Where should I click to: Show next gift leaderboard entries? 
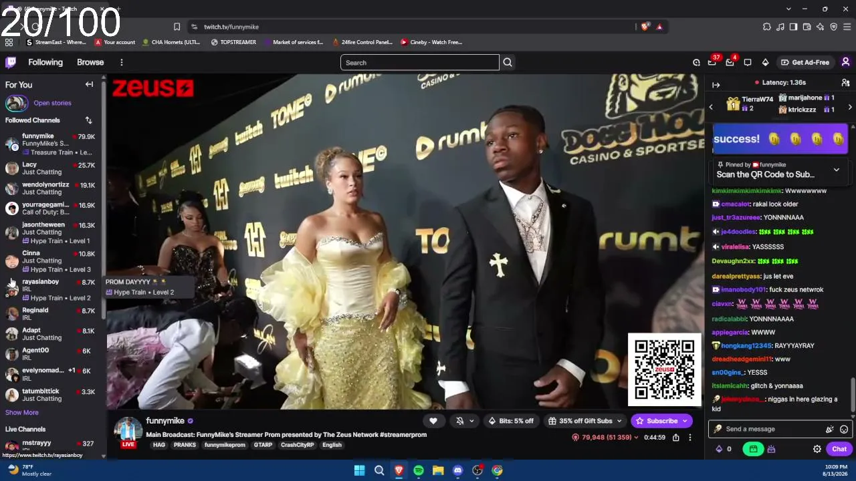pyautogui.click(x=850, y=107)
